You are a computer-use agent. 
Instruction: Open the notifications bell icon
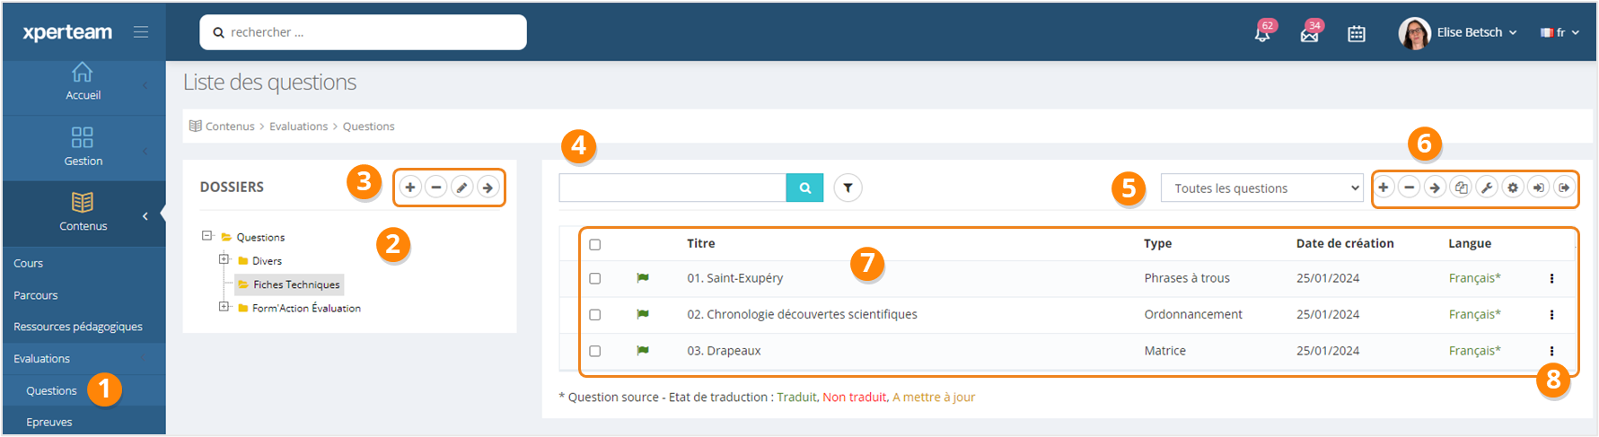[1262, 34]
